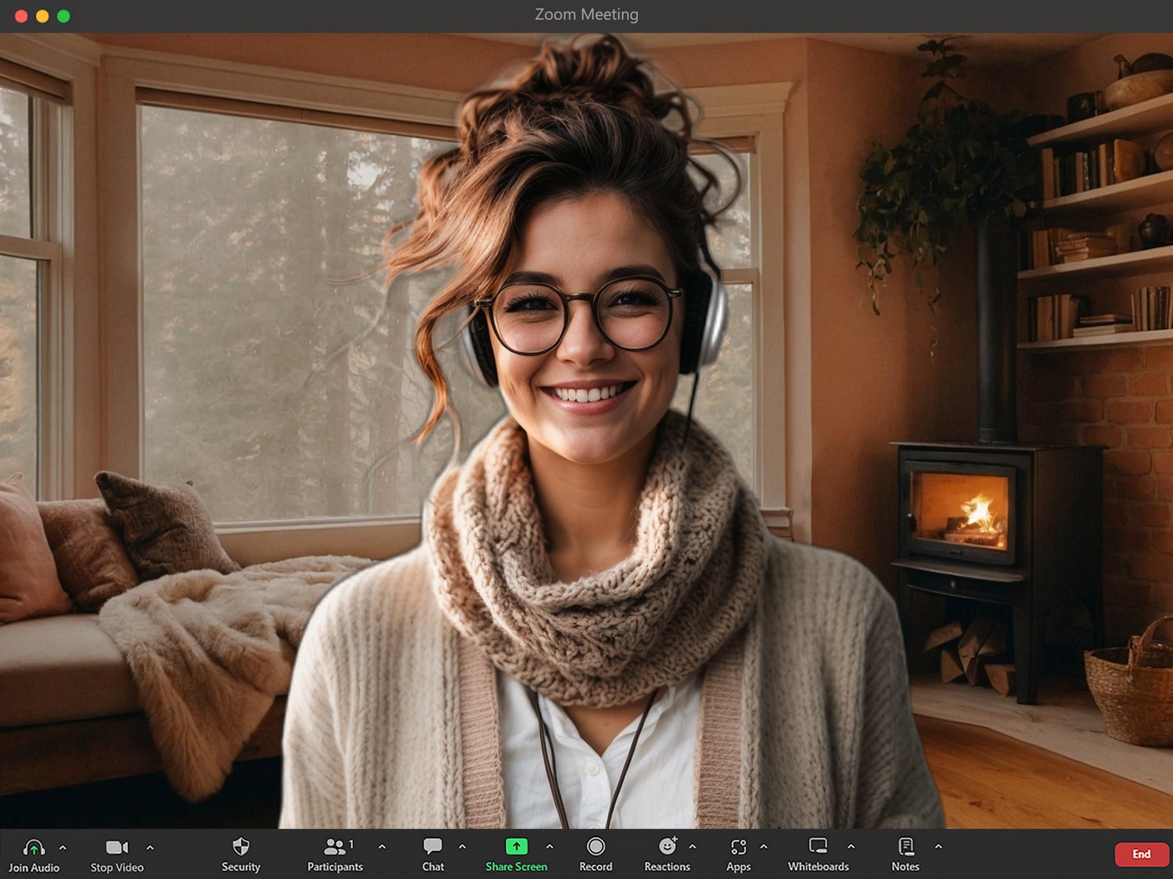Start recording with the Record button
This screenshot has width=1173, height=879.
(x=596, y=847)
